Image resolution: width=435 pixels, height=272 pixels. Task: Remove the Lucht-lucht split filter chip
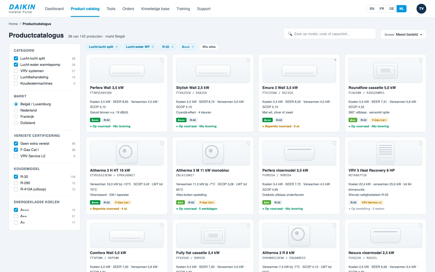[117, 47]
